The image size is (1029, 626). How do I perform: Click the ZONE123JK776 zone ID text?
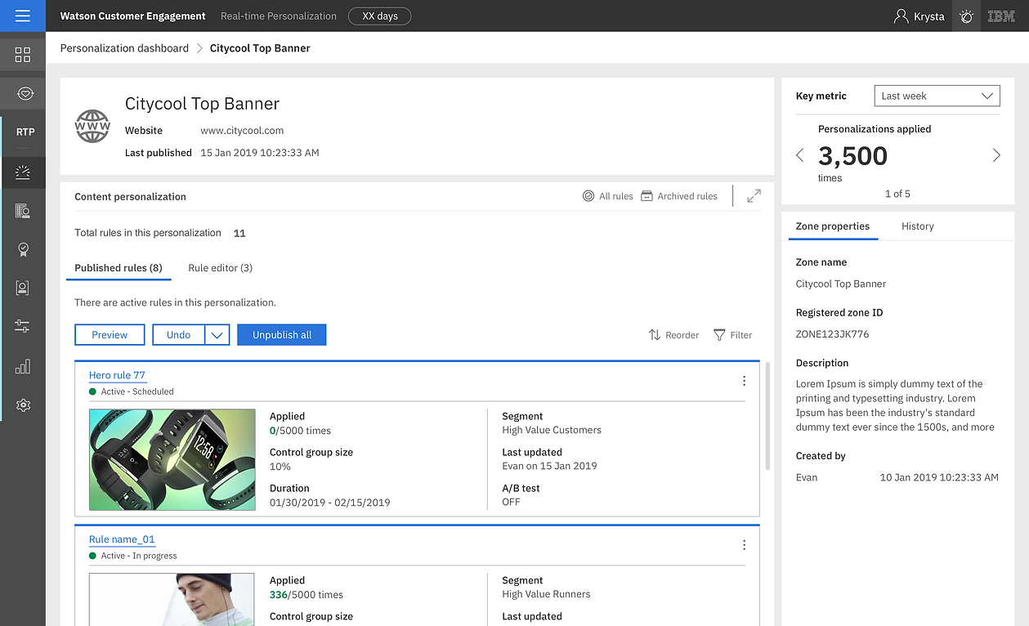tap(832, 334)
